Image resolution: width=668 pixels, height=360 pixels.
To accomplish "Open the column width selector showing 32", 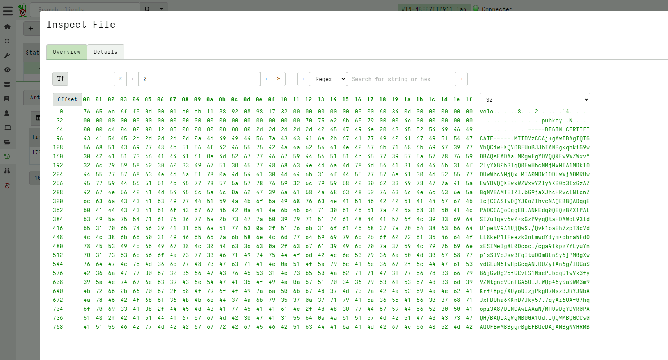I will pyautogui.click(x=535, y=99).
